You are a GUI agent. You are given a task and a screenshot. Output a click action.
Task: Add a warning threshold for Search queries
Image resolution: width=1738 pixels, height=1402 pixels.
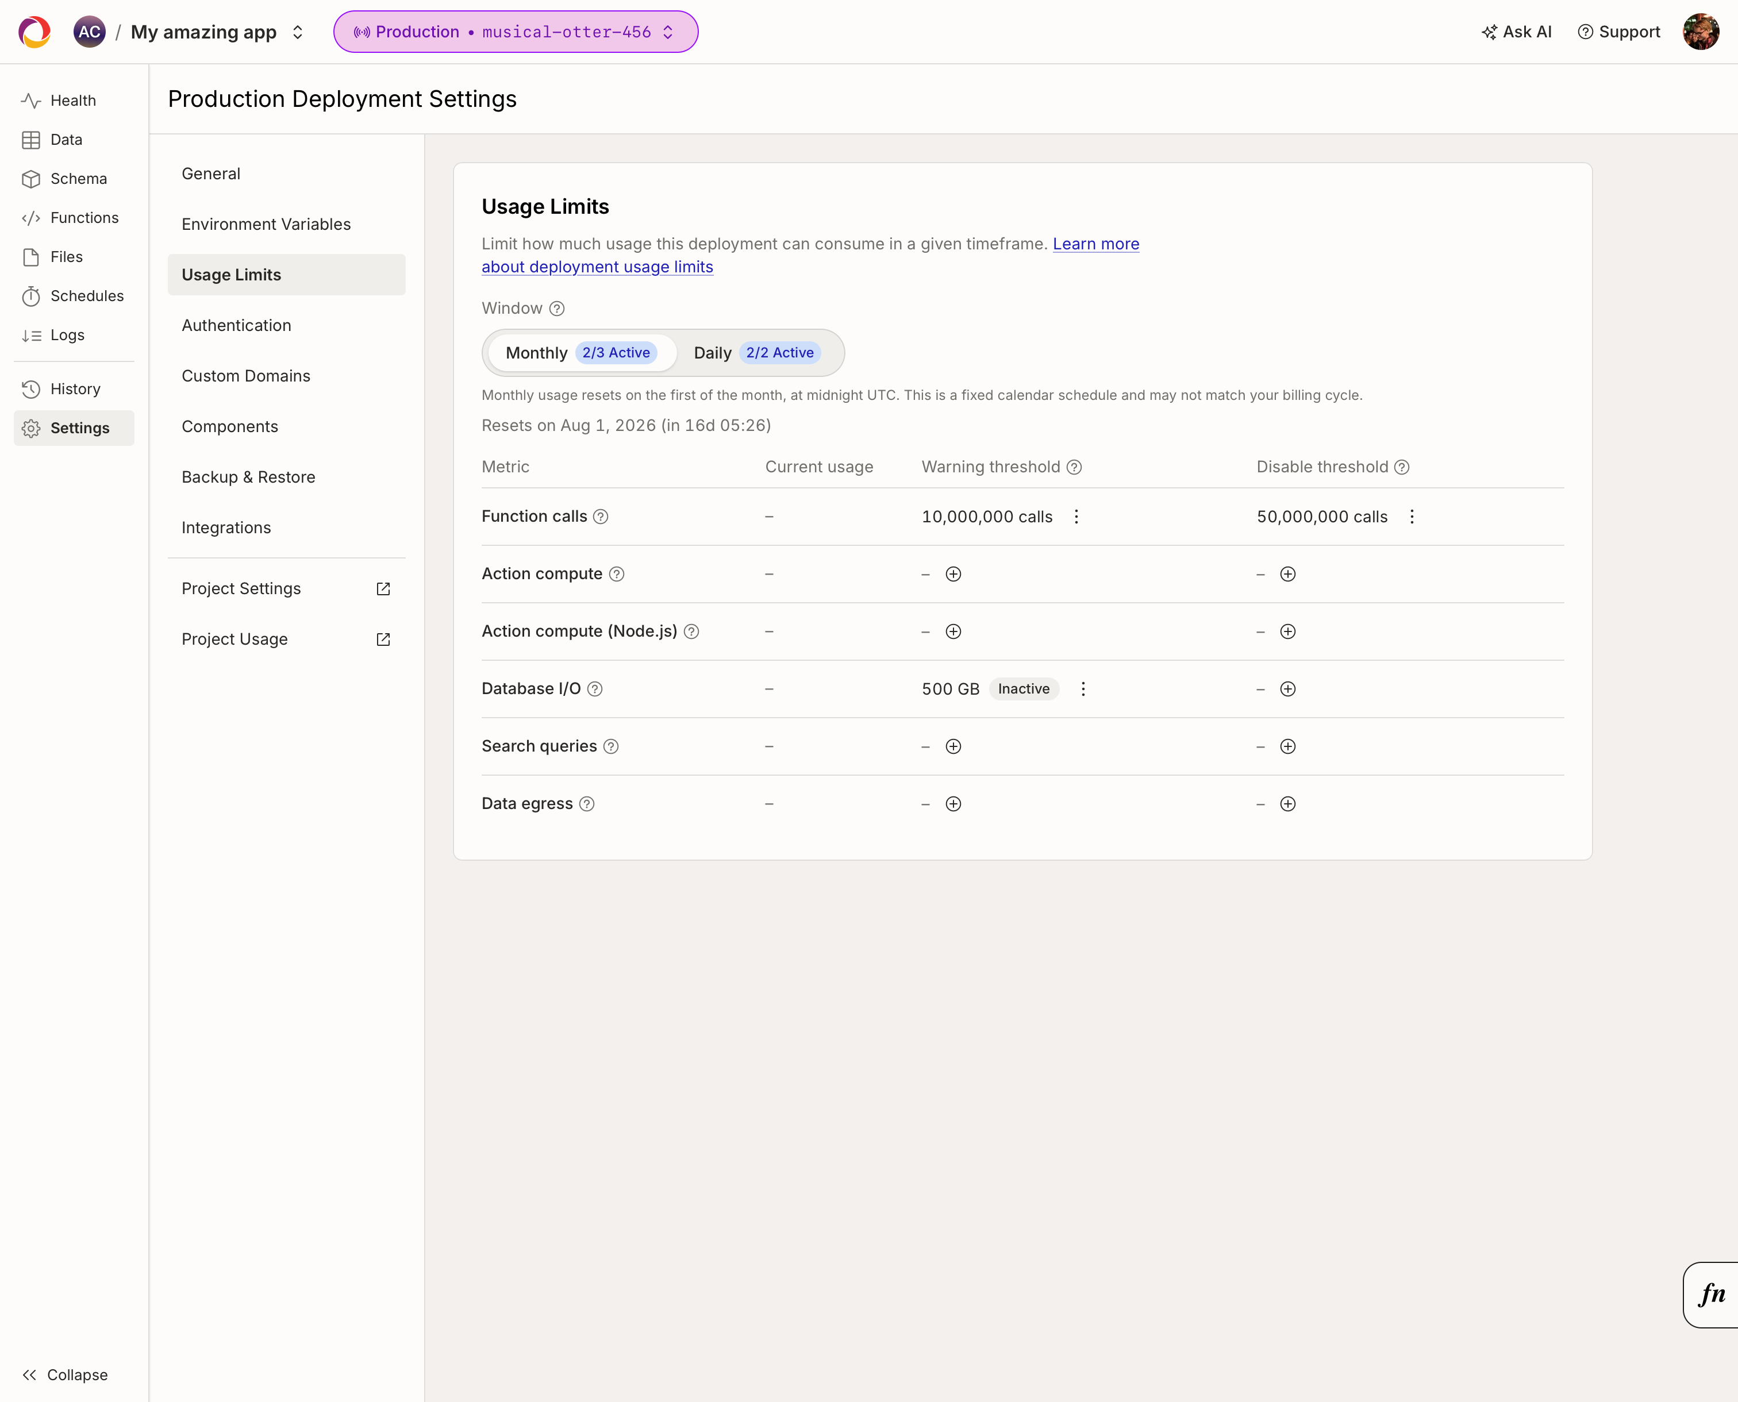[953, 746]
